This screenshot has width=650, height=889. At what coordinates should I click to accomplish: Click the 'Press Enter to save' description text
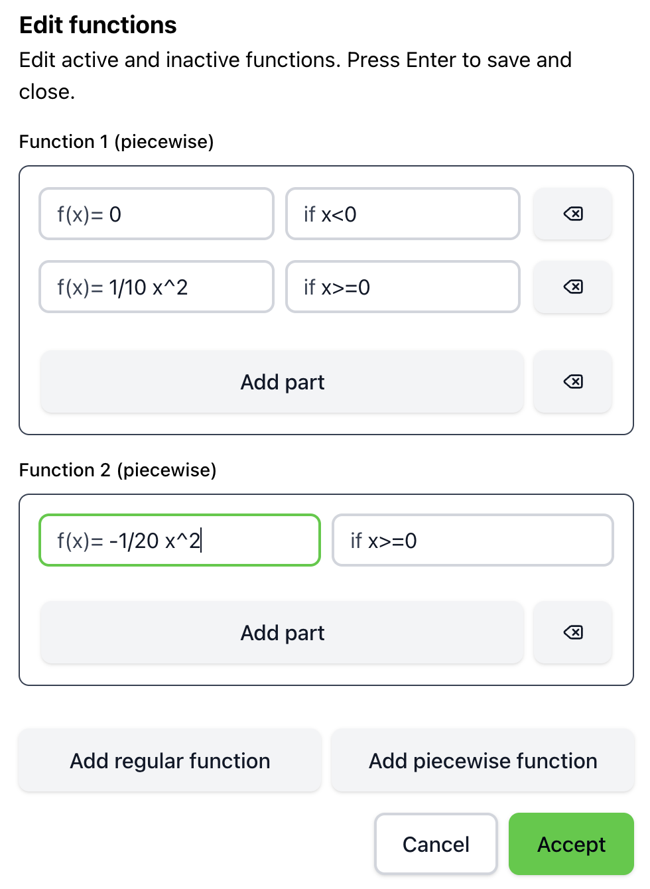coord(294,60)
